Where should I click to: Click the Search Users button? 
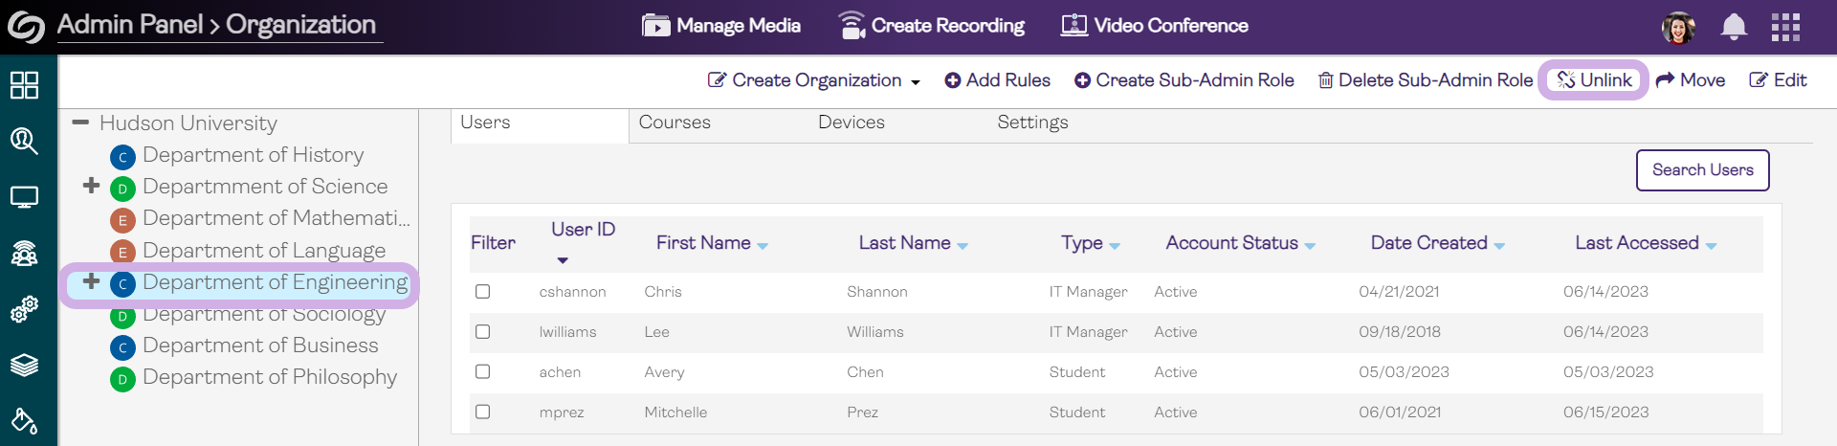click(x=1702, y=170)
